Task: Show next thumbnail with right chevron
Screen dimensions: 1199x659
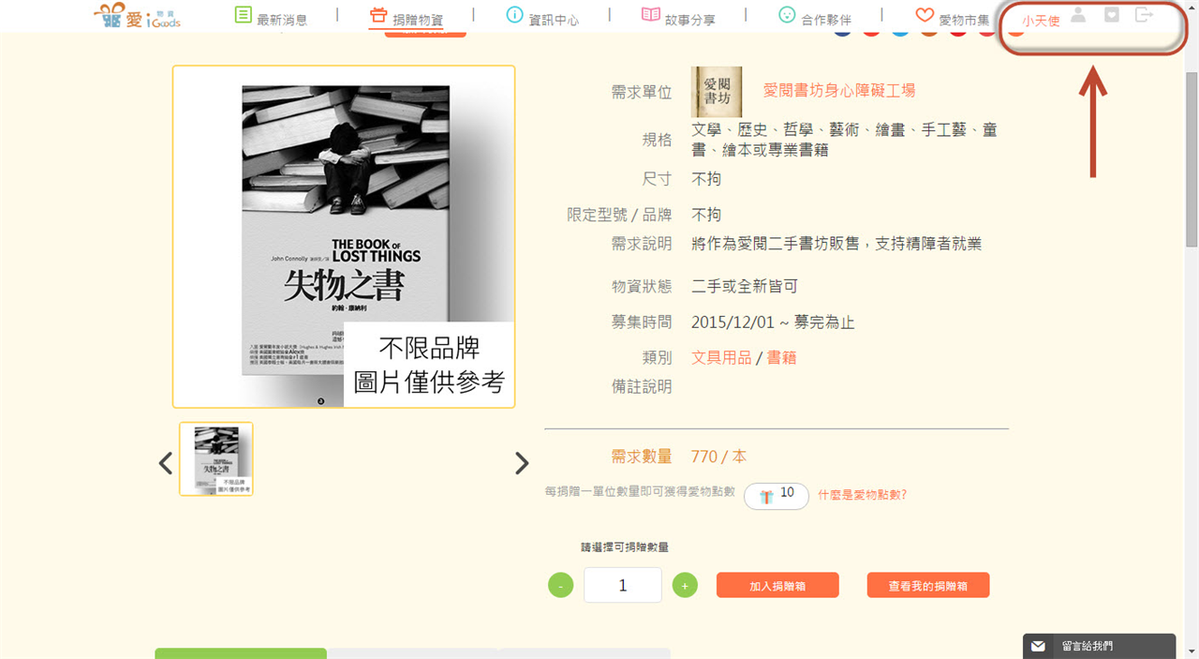Action: pos(522,463)
